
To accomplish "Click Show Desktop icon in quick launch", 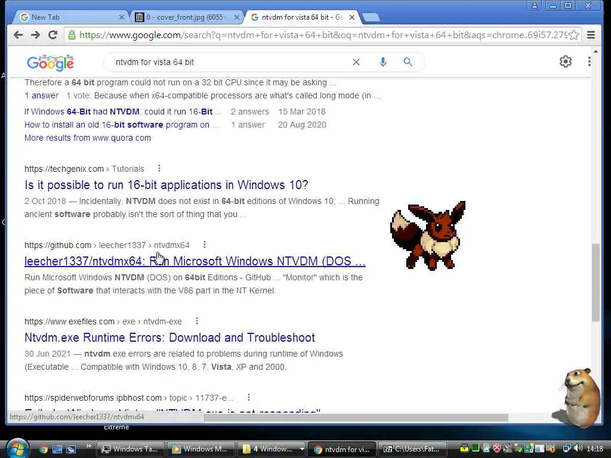I will pos(57,449).
